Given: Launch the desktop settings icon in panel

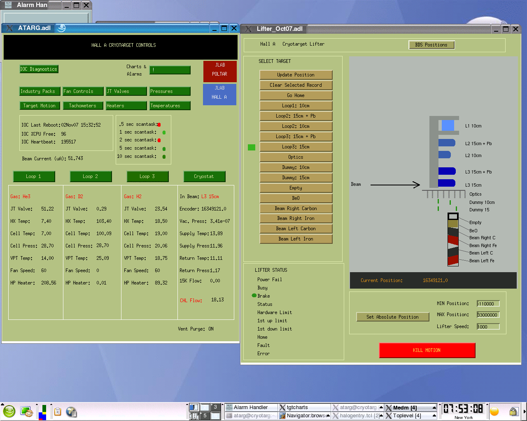Looking at the screenshot, I should click(x=26, y=412).
